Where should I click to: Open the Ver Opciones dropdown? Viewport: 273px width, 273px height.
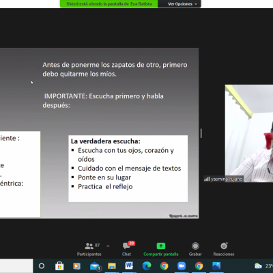[x=182, y=4]
